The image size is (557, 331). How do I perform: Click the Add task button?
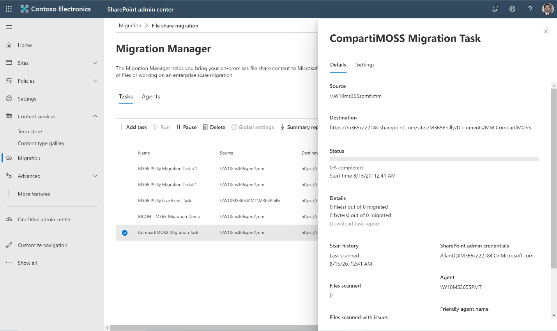pyautogui.click(x=133, y=127)
